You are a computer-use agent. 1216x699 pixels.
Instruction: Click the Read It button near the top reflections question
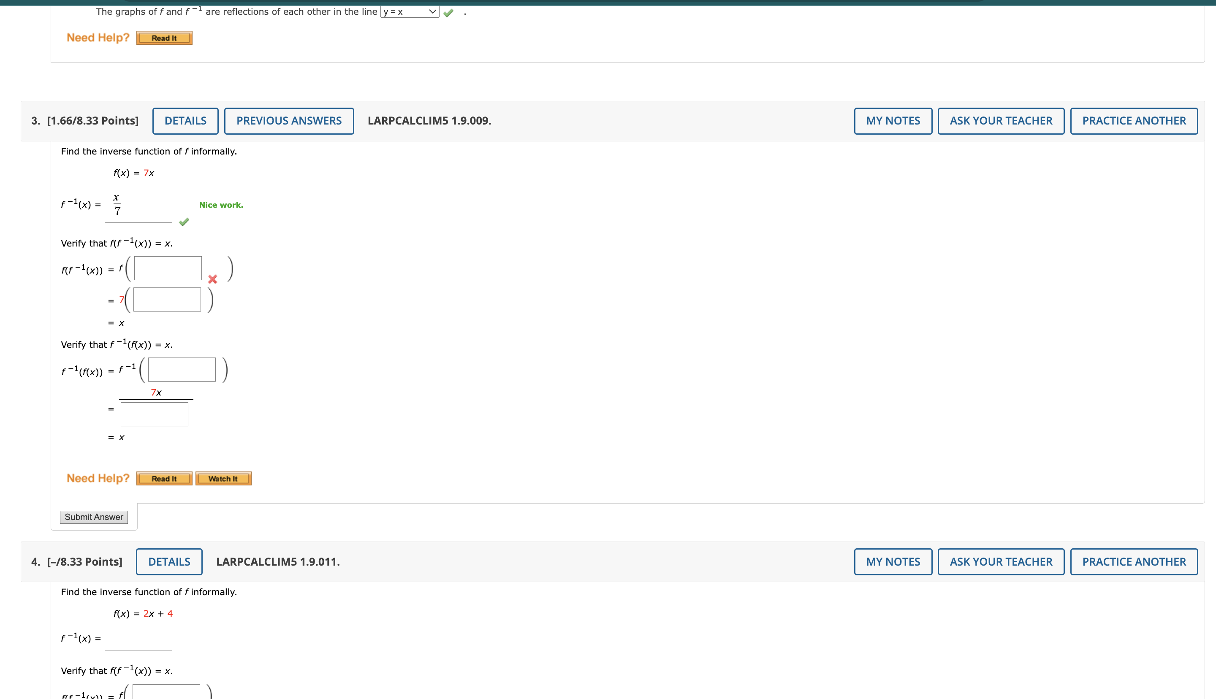[164, 38]
